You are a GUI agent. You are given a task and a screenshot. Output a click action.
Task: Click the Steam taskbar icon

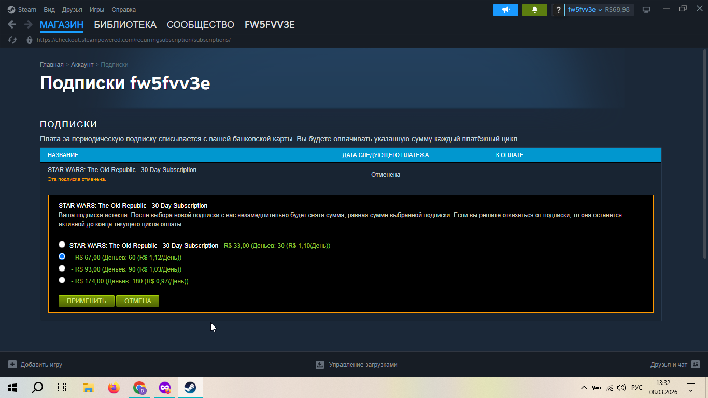click(x=190, y=388)
